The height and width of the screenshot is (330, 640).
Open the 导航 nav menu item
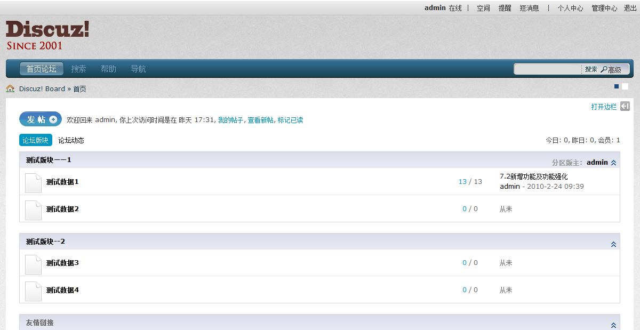tap(139, 69)
